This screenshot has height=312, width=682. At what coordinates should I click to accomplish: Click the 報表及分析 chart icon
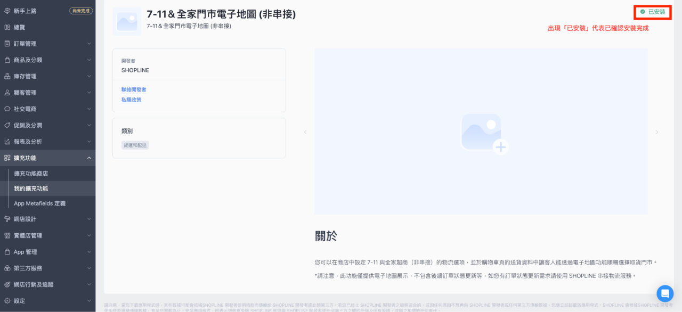(x=7, y=142)
